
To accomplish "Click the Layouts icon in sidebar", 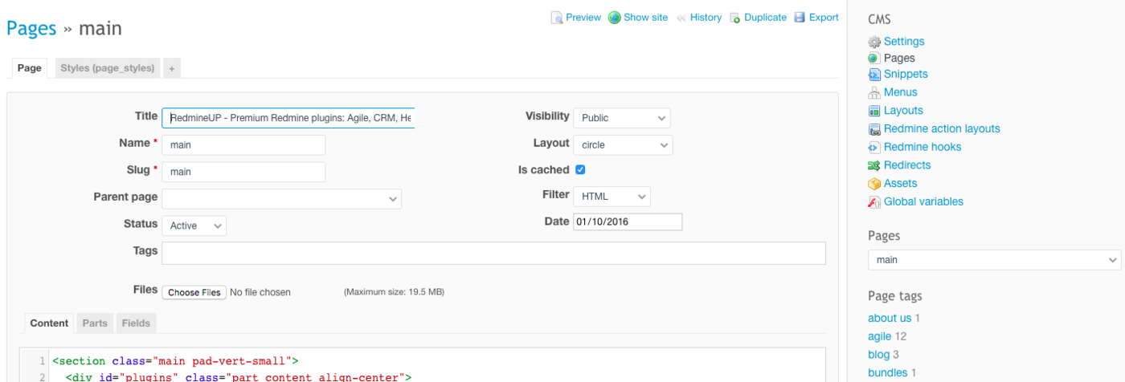I will point(874,111).
